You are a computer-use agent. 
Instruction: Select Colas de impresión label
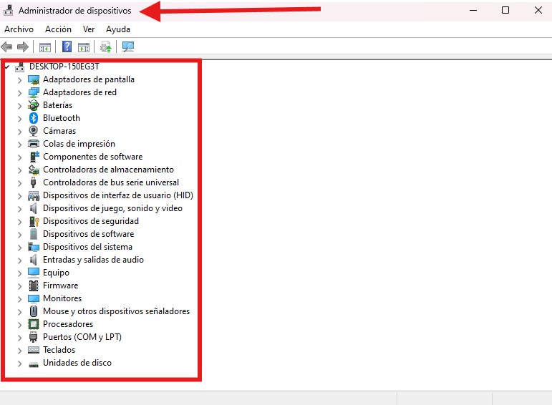[79, 144]
